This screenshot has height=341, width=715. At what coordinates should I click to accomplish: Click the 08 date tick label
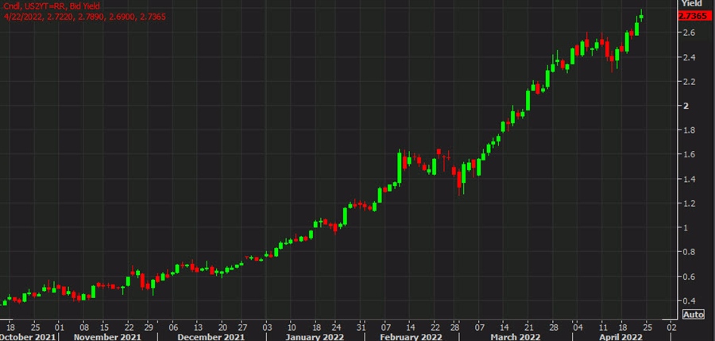(x=83, y=327)
